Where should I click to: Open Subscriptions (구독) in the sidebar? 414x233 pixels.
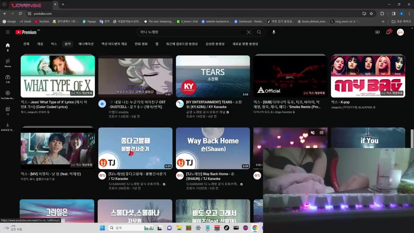[8, 79]
